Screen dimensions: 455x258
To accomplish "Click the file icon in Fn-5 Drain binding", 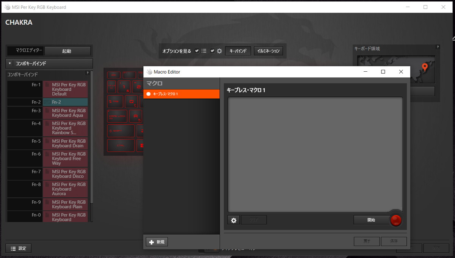I will [47, 141].
